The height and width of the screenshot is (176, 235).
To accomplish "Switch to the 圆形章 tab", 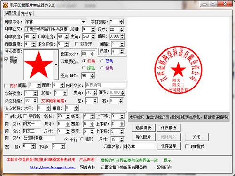I will click(x=11, y=13).
